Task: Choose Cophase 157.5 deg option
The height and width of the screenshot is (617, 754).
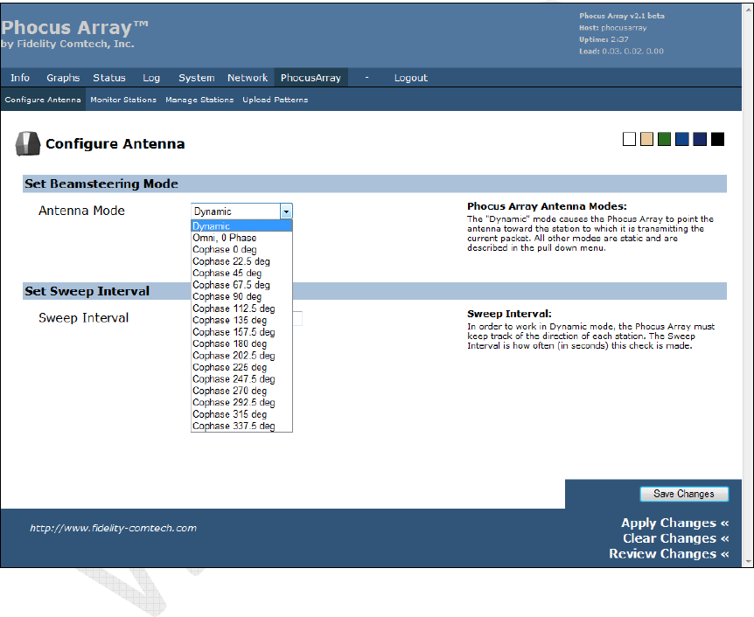Action: (x=241, y=332)
